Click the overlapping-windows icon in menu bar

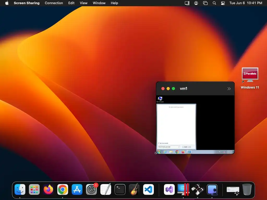click(205, 3)
